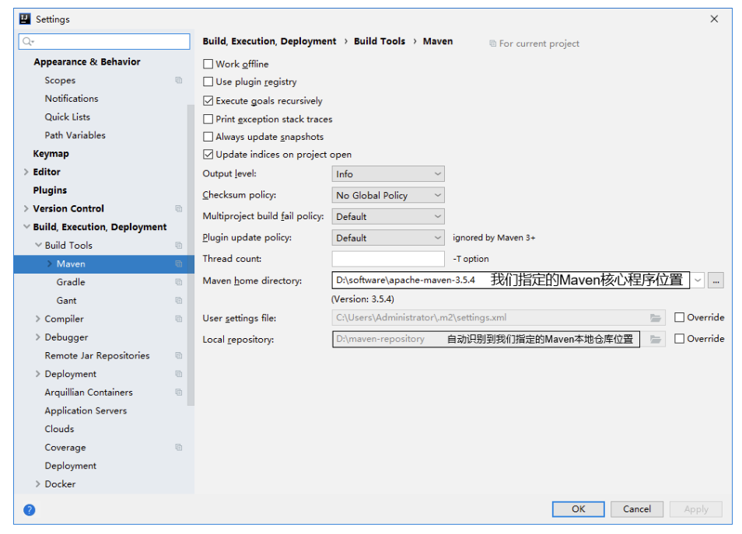Screen dimensions: 742x534
Task: Enable Work offline checkbox
Action: click(208, 64)
